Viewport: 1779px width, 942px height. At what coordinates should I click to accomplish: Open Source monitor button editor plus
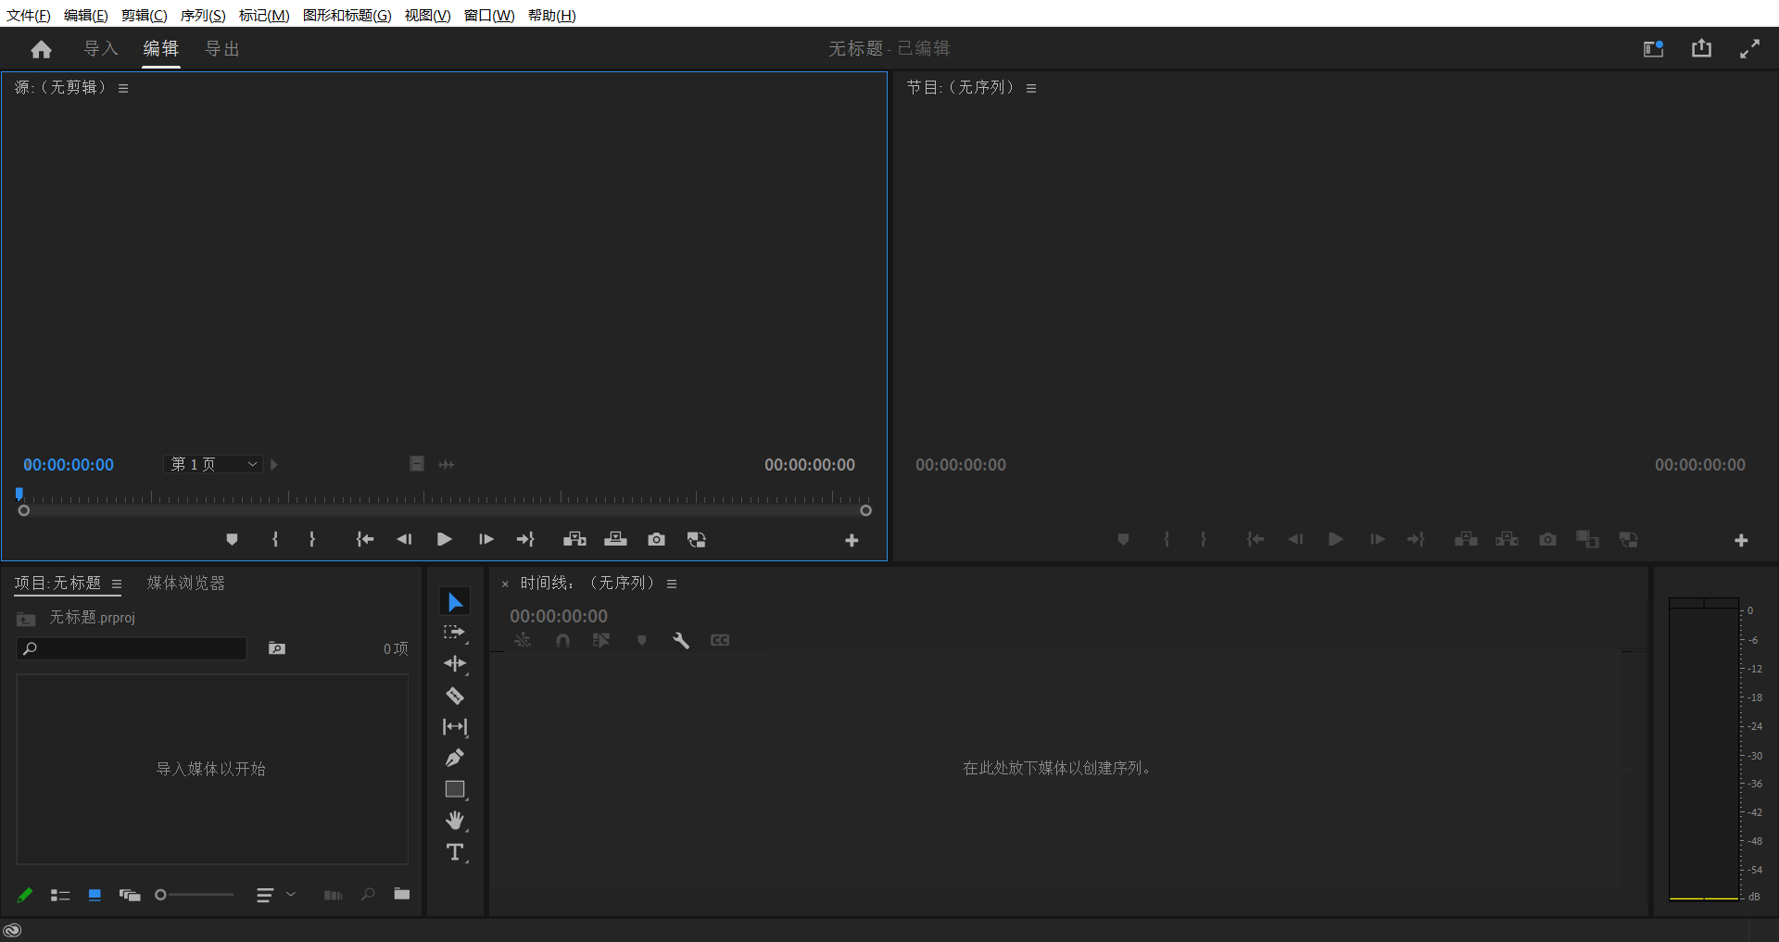[x=852, y=540]
